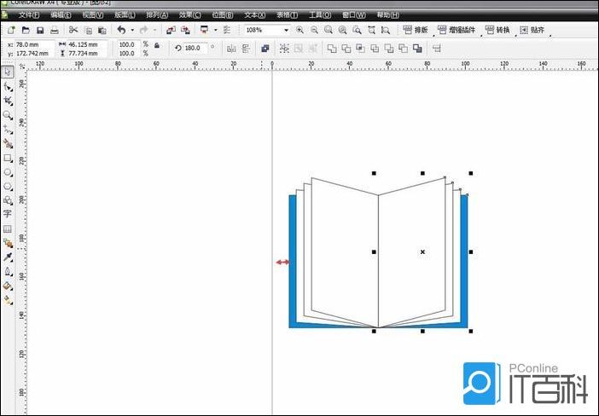
Task: Click the Intersect shaping button
Action: (360, 49)
